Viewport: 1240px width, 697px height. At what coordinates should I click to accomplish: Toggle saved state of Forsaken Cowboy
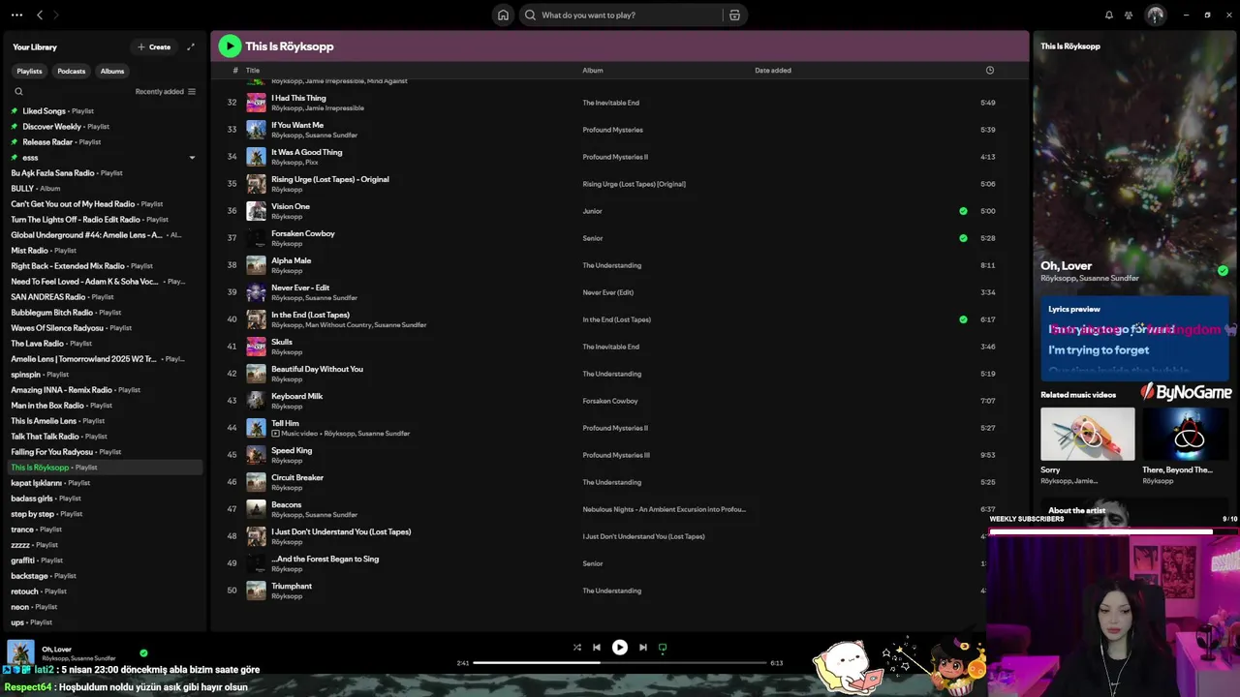tap(963, 238)
